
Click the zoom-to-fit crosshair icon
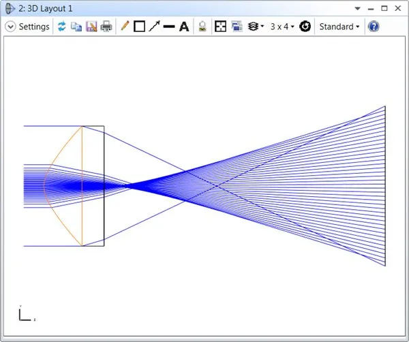[x=220, y=27]
